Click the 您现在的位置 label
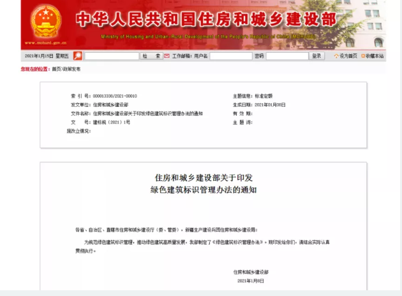The width and height of the screenshot is (402, 296). [x=35, y=69]
